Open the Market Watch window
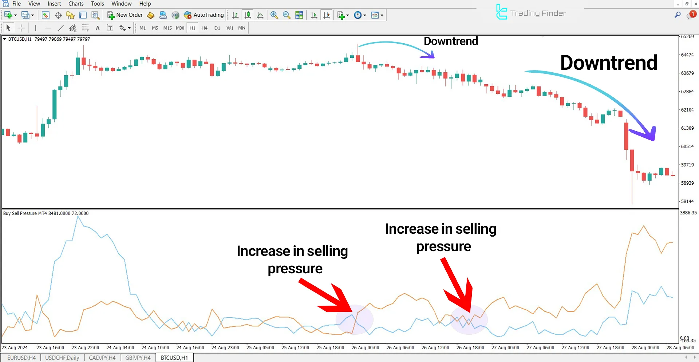699x362 pixels. point(46,15)
